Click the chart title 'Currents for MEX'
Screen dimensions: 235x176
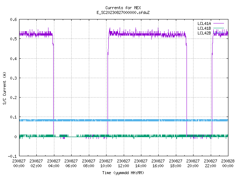(123, 8)
